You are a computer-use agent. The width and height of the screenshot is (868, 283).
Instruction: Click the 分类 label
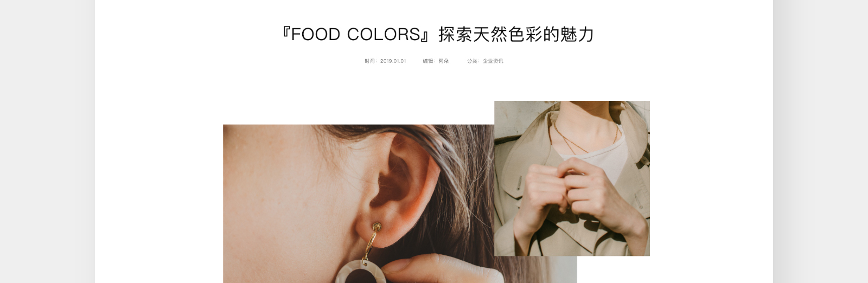pos(473,61)
